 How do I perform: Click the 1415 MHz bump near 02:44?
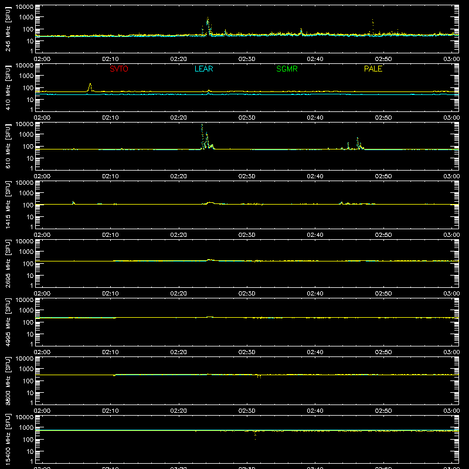[x=342, y=202]
